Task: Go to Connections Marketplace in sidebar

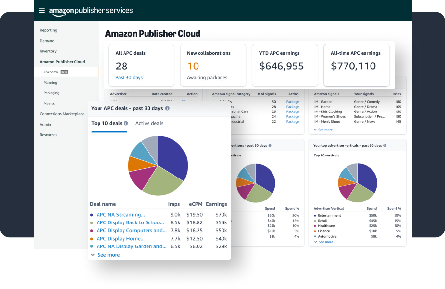Action: (x=62, y=114)
